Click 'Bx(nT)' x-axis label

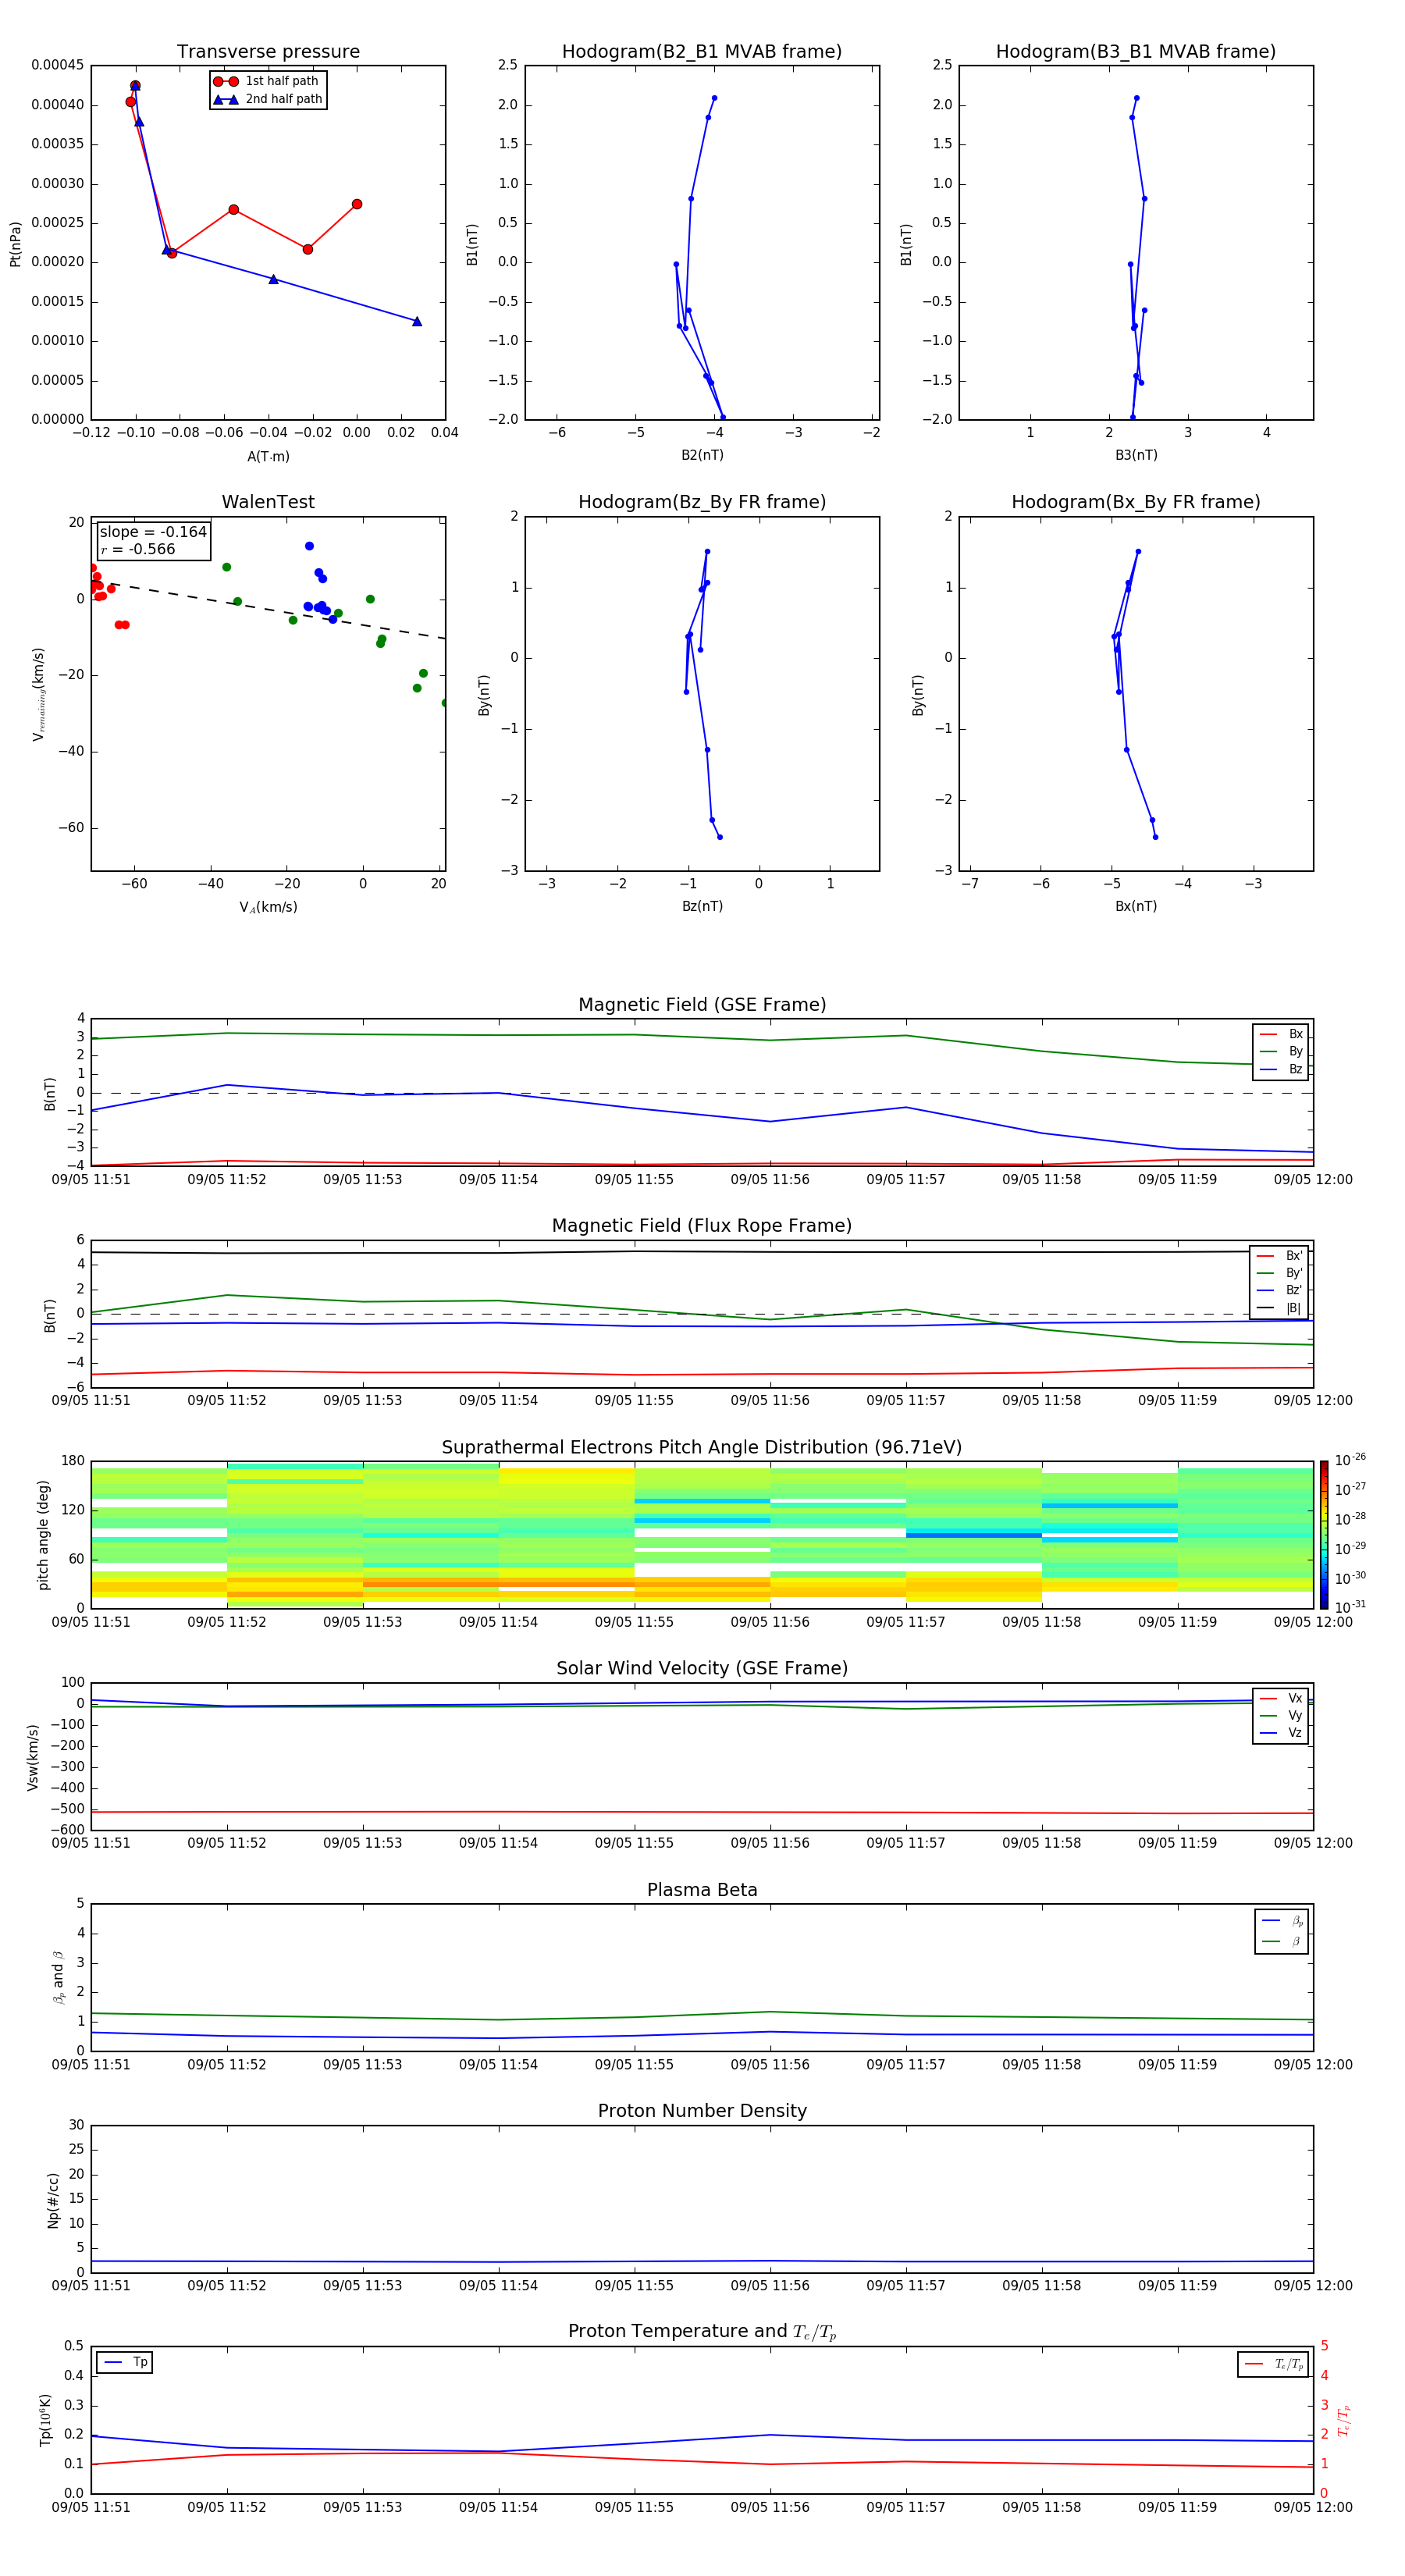[x=1136, y=906]
